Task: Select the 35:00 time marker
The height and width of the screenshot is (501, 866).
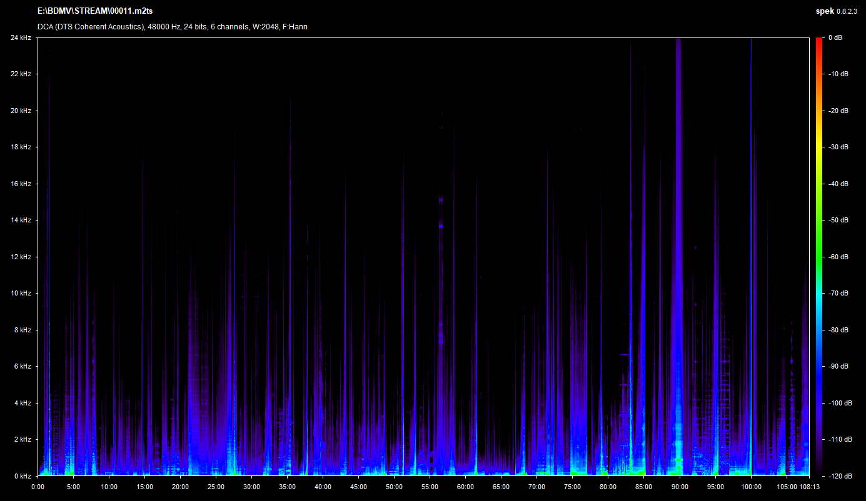Action: coord(287,487)
